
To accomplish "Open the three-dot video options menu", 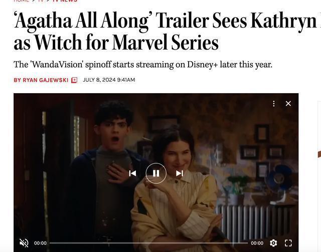I will pyautogui.click(x=274, y=104).
